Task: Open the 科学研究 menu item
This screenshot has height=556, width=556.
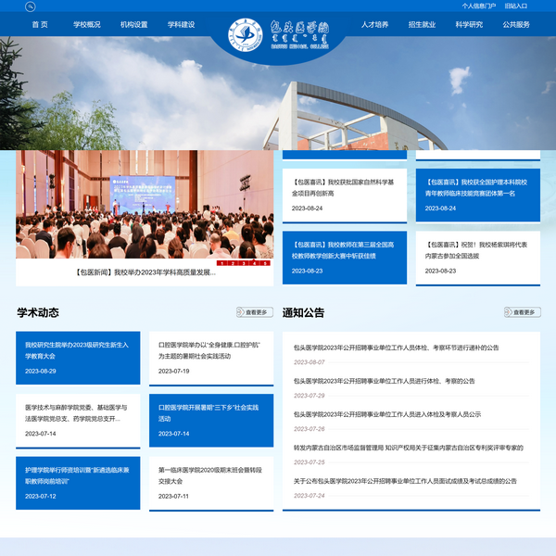Action: [x=469, y=25]
